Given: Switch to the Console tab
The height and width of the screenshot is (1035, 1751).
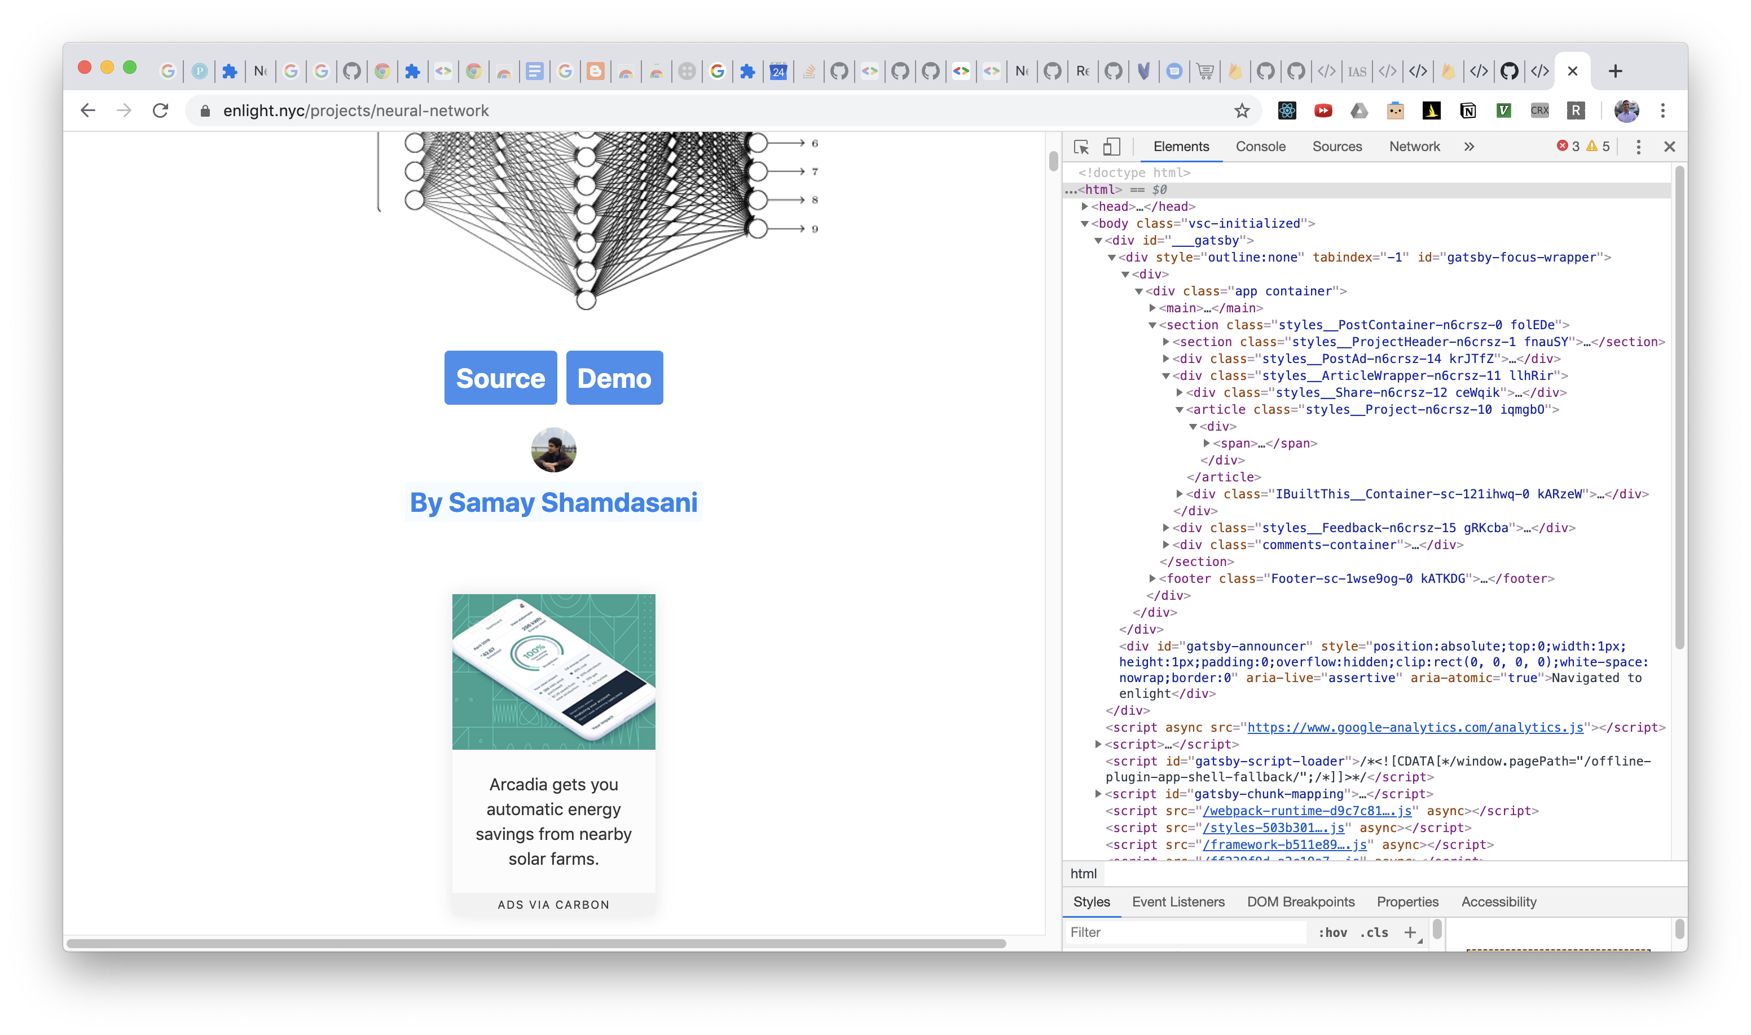Looking at the screenshot, I should click(1260, 147).
